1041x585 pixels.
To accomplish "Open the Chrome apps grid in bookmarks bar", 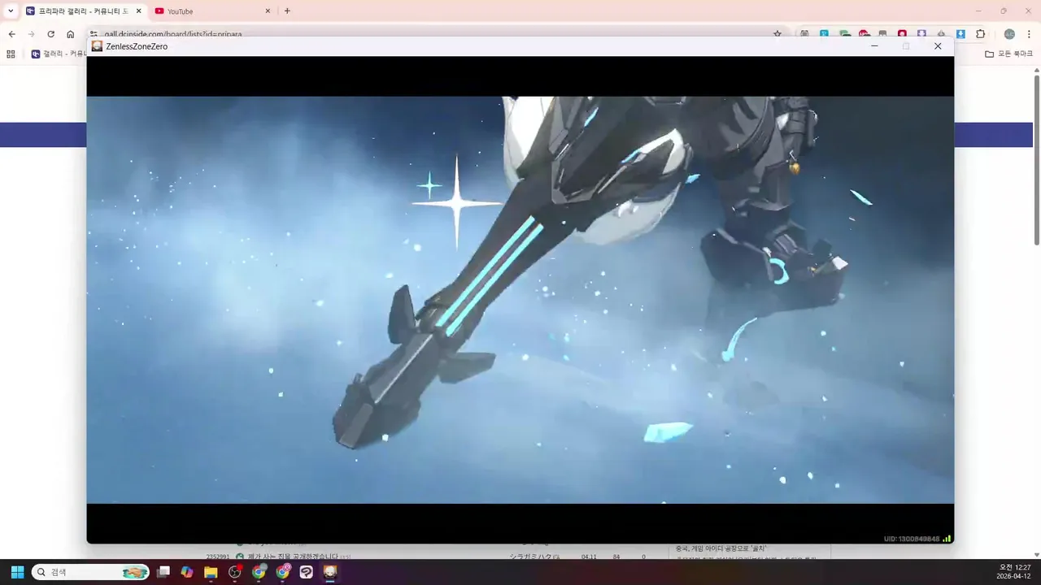I will [11, 54].
